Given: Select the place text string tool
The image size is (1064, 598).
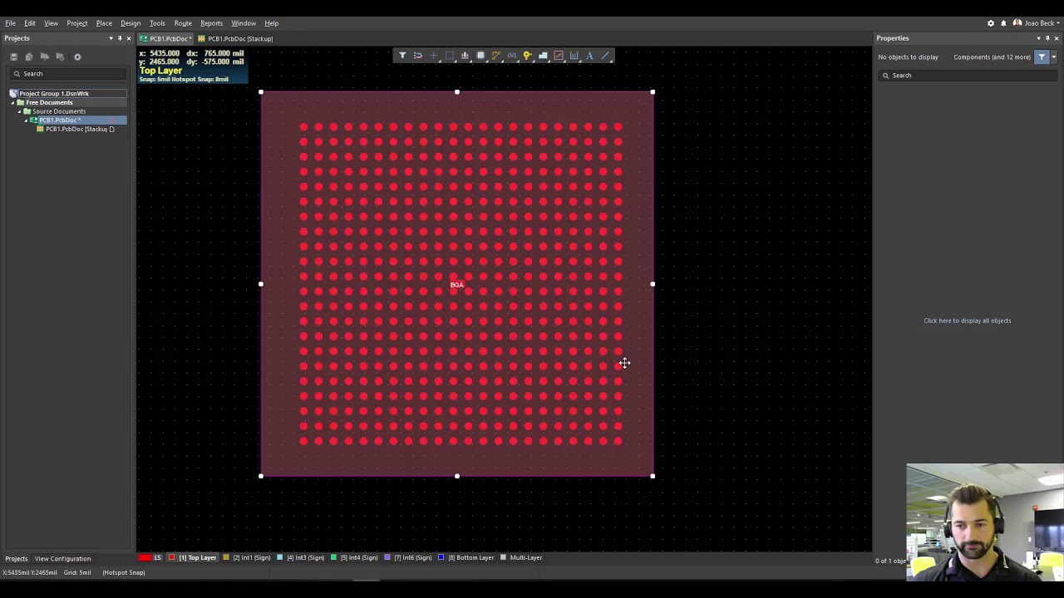Looking at the screenshot, I should coord(589,56).
